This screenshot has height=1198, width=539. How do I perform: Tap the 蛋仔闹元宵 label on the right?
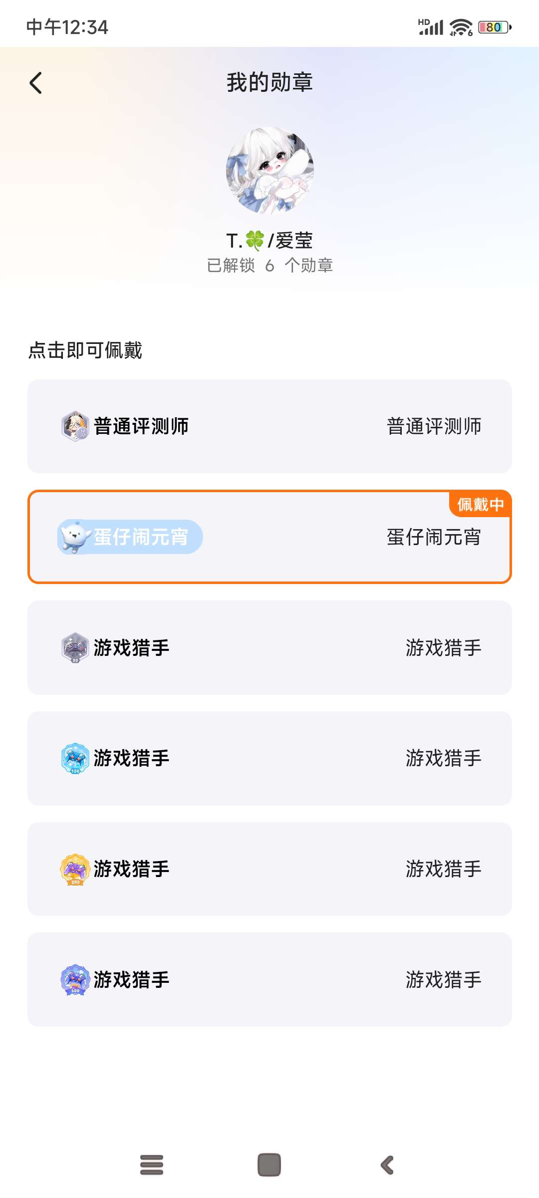(x=434, y=537)
